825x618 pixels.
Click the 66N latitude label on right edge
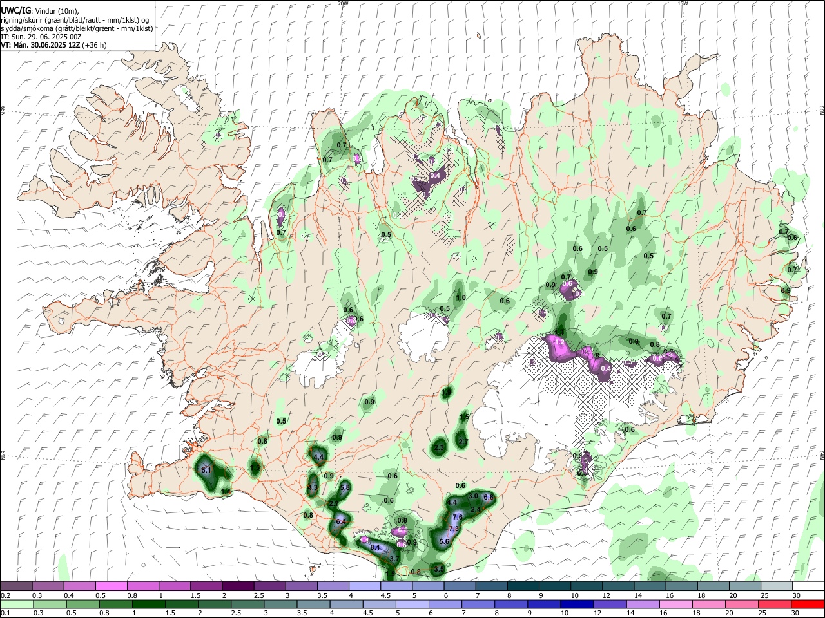tap(822, 111)
